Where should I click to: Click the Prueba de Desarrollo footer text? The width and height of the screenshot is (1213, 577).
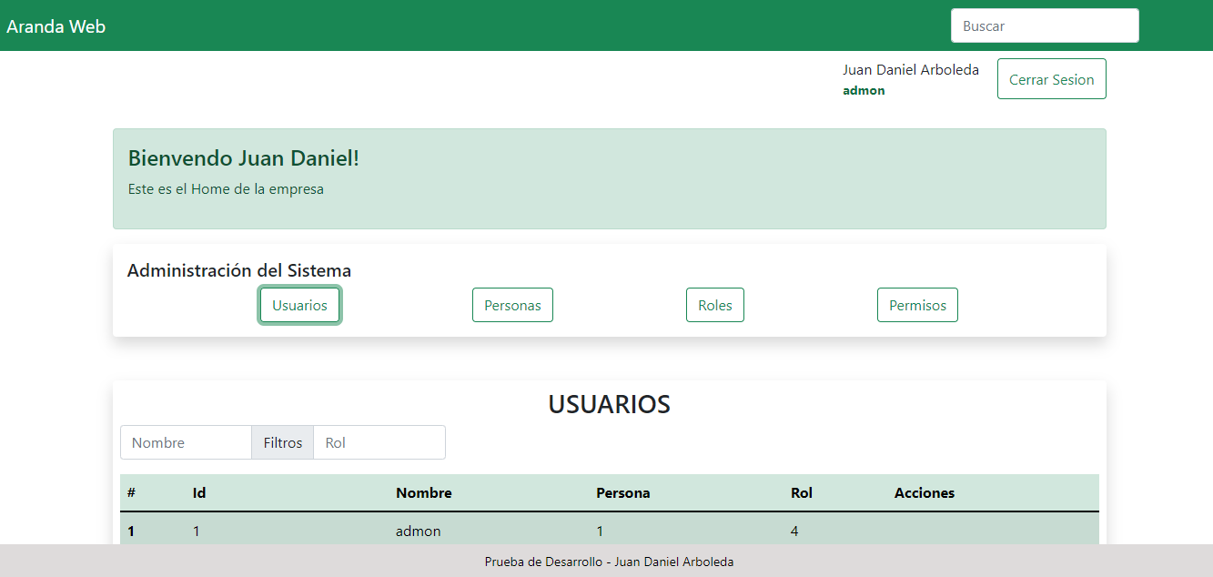[x=609, y=562]
